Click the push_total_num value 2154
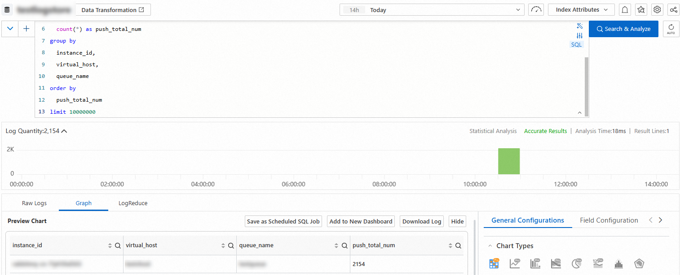The height and width of the screenshot is (275, 680). point(359,264)
